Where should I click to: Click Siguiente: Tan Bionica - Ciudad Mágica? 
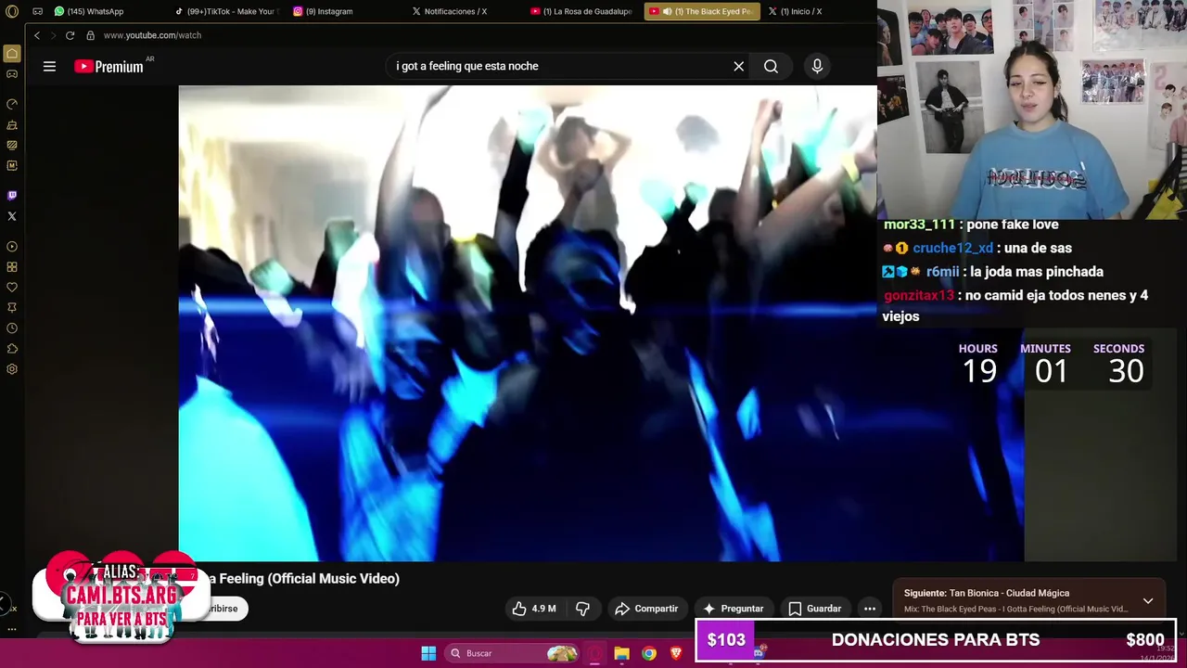(x=987, y=593)
